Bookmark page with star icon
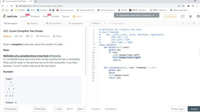This screenshot has width=200, height=112. point(183,6)
